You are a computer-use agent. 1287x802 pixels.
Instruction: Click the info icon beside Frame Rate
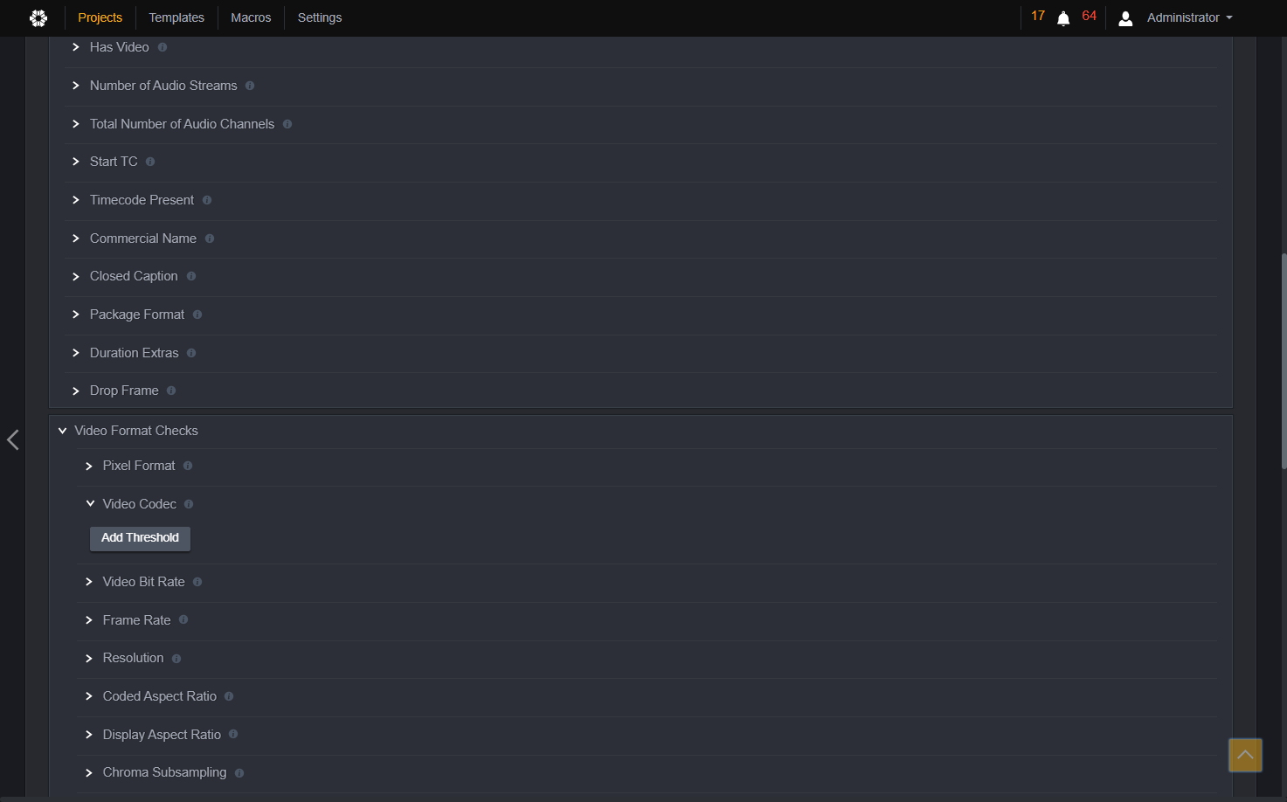[183, 619]
